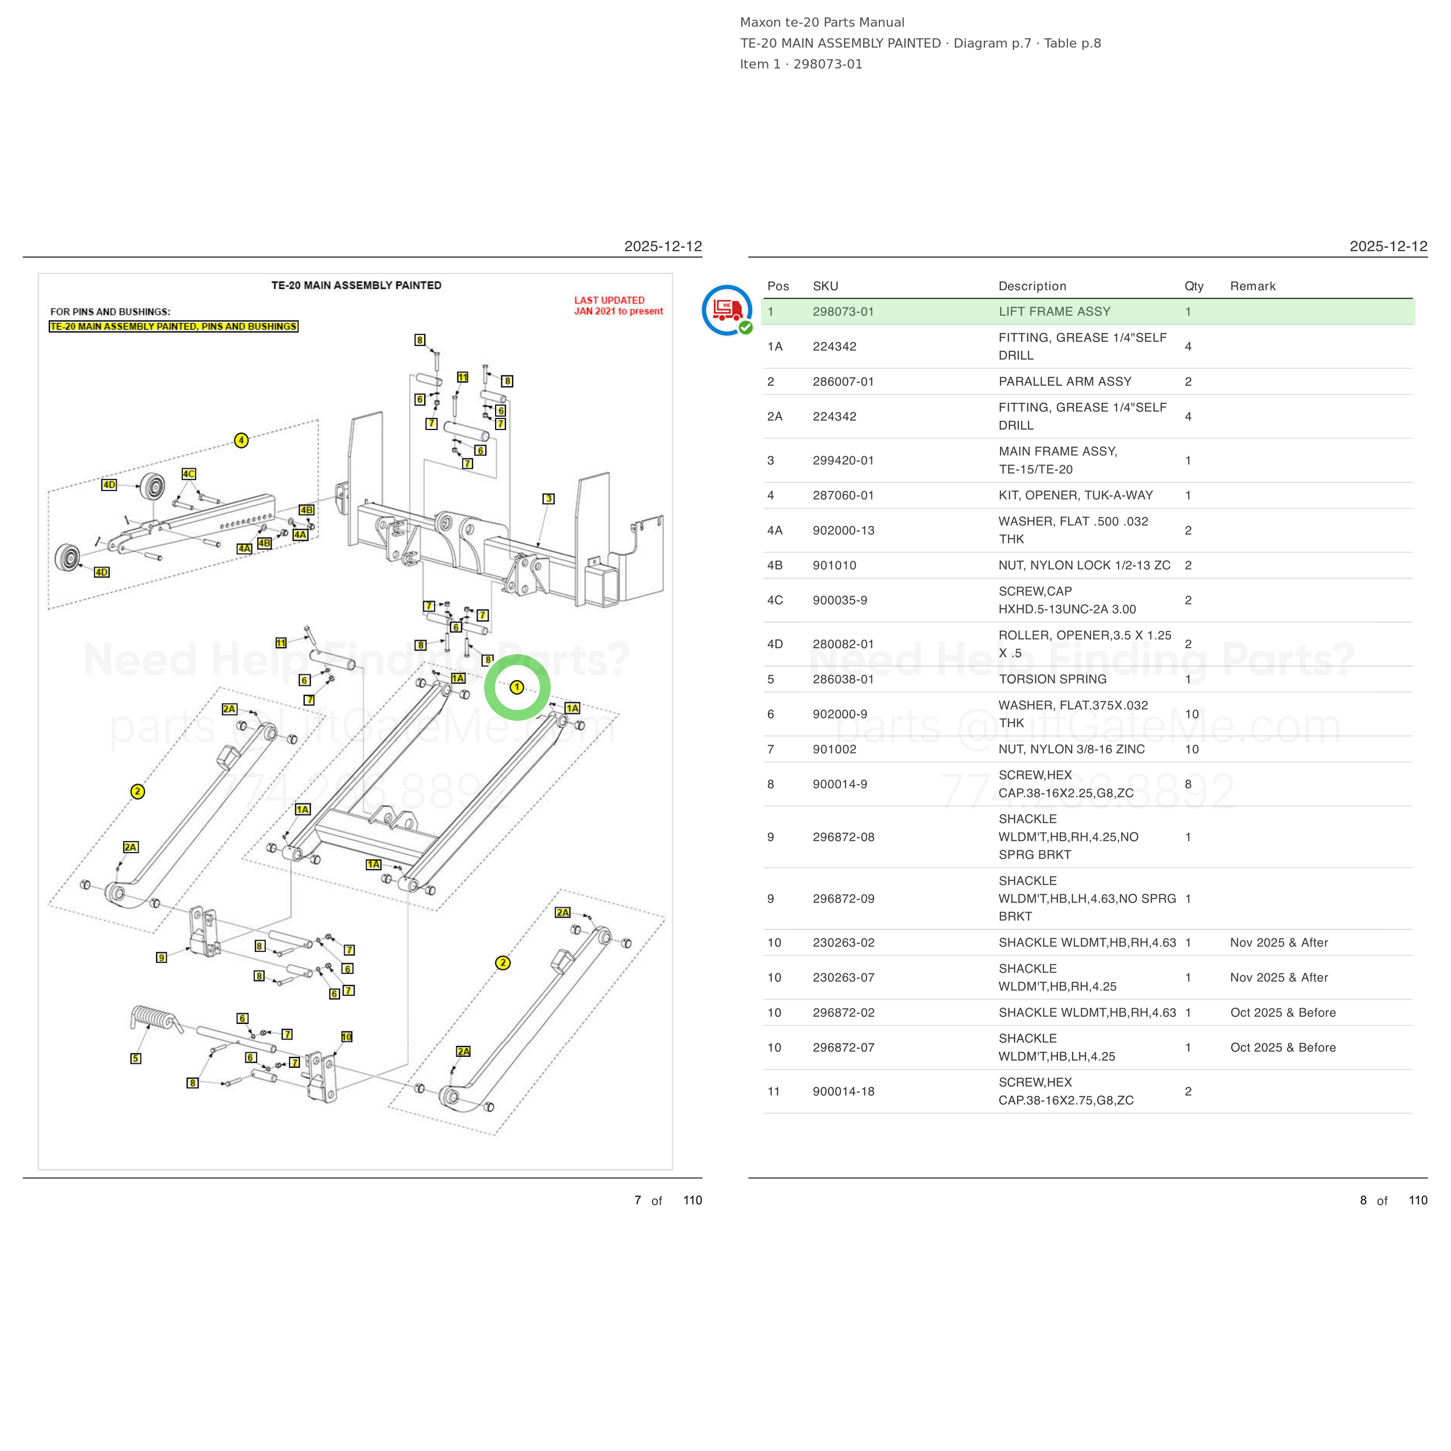Image resolution: width=1451 pixels, height=1451 pixels.
Task: Click the circled callout 4 on the opener kit
Action: pyautogui.click(x=241, y=440)
